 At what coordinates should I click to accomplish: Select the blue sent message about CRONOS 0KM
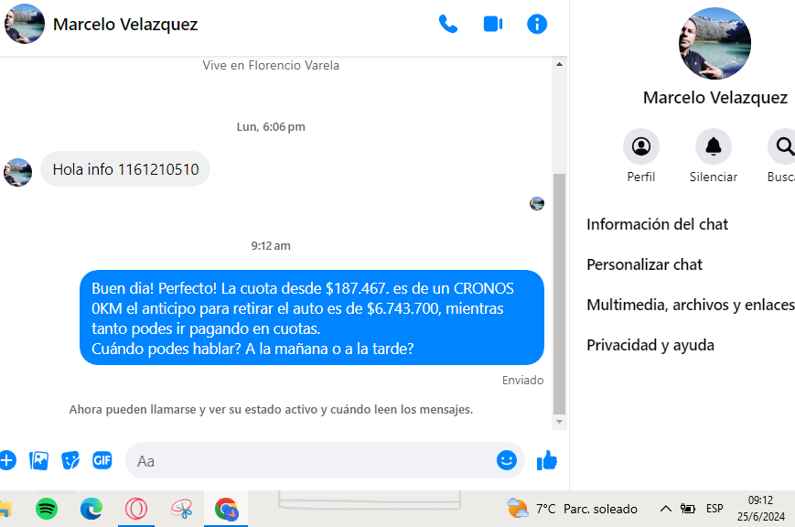pyautogui.click(x=312, y=317)
